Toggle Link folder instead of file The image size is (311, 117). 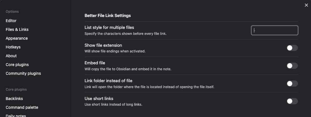tap(292, 84)
